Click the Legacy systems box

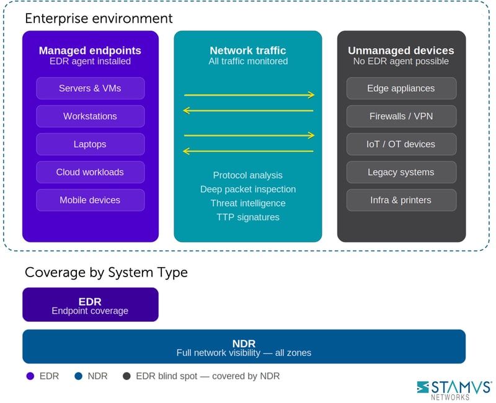[x=401, y=172]
